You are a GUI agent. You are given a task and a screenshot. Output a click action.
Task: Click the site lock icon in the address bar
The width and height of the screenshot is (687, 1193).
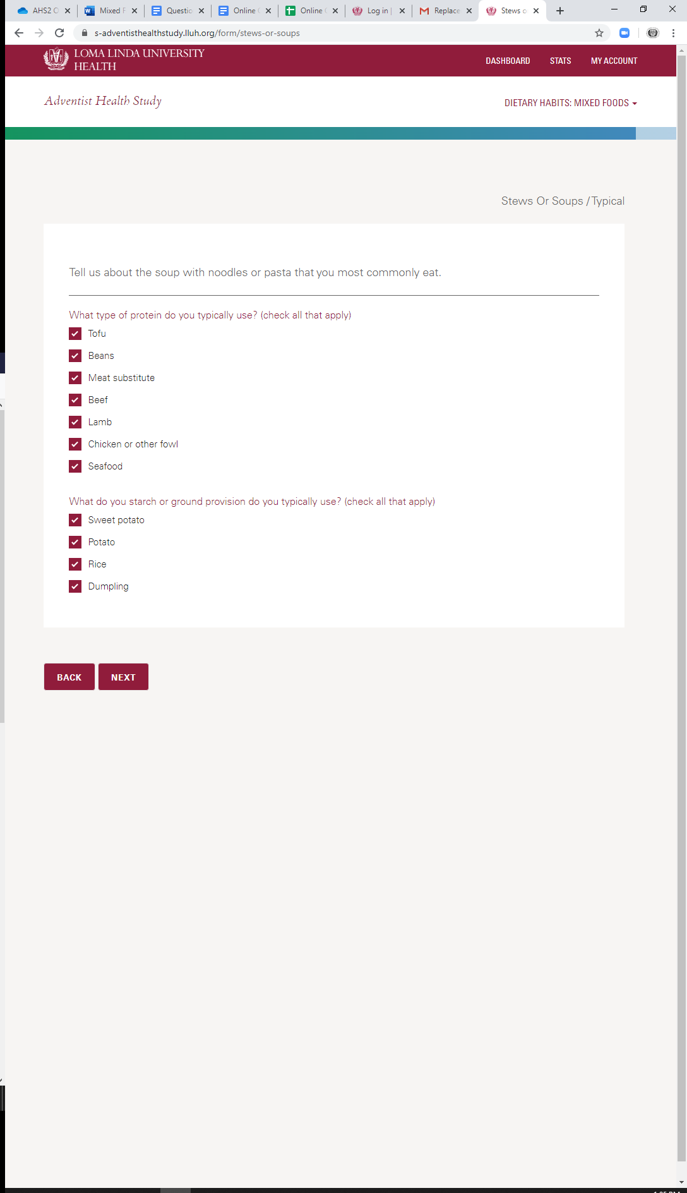85,33
